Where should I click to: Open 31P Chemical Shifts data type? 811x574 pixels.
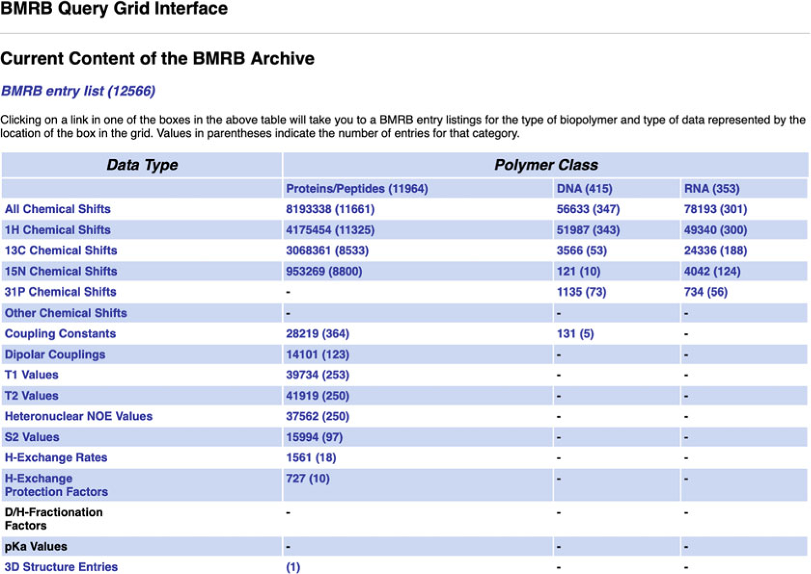pyautogui.click(x=60, y=292)
